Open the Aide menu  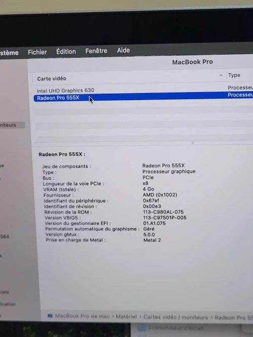point(123,50)
